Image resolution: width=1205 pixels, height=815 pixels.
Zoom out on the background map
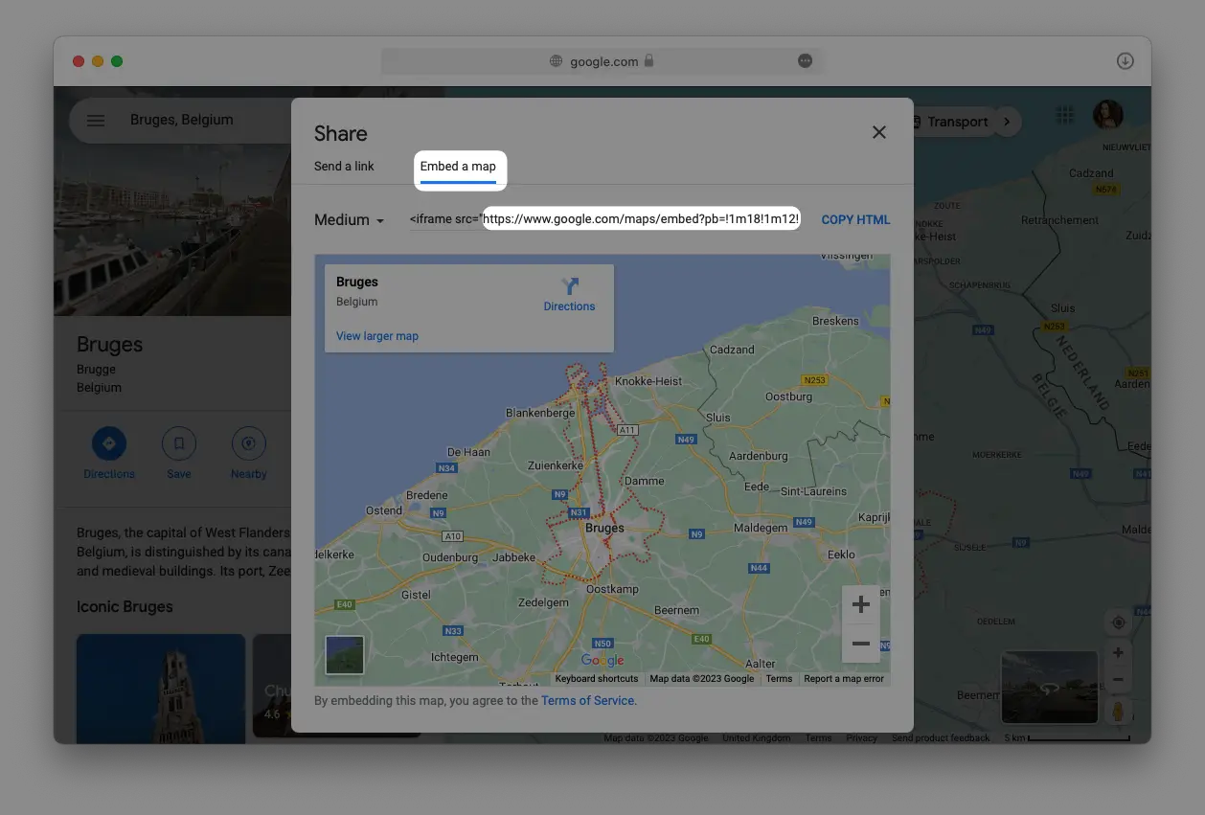click(x=1117, y=678)
